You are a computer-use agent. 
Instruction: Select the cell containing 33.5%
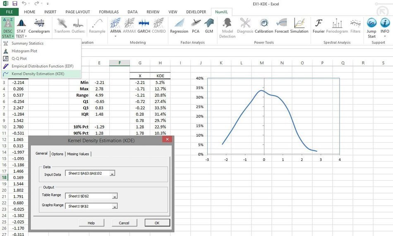160,108
